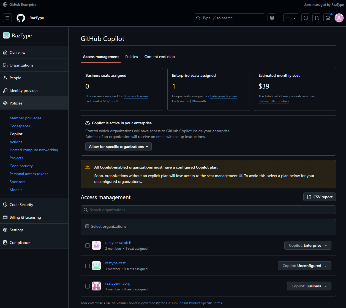
Task: Open Copilot chat icon in header
Action: [x=272, y=18]
